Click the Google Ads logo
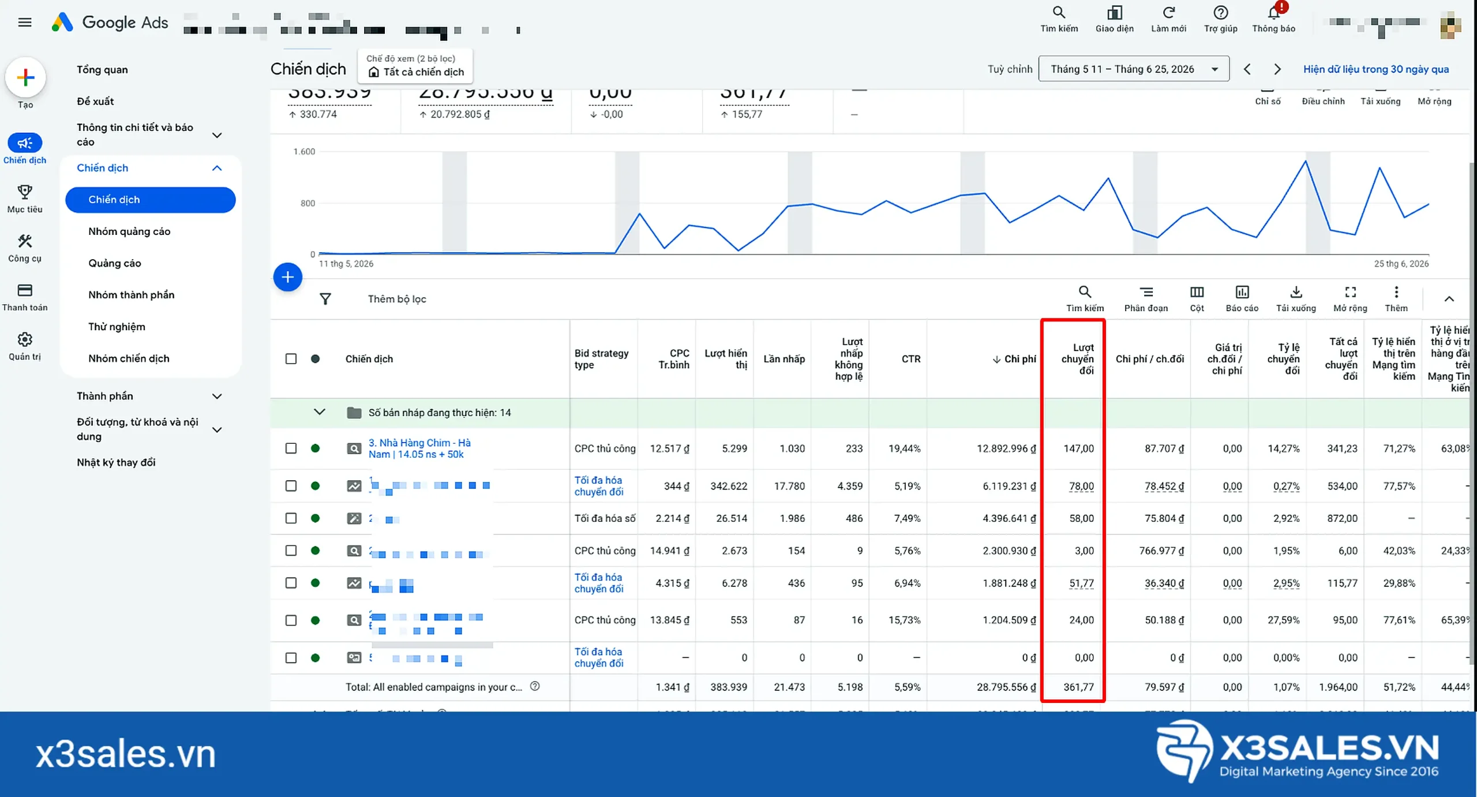 (x=110, y=23)
